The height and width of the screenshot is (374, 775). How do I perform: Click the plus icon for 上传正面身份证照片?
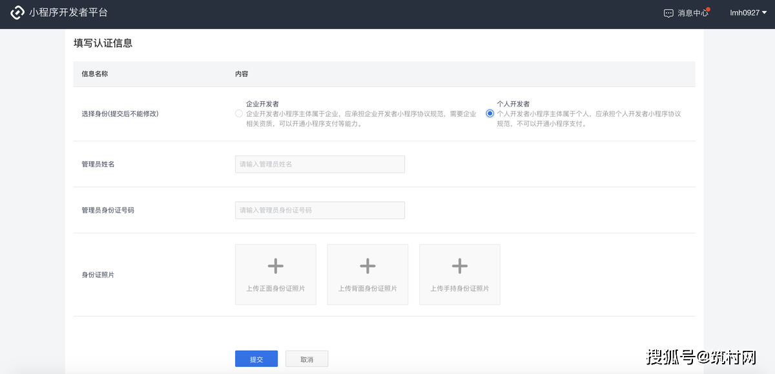click(x=276, y=266)
